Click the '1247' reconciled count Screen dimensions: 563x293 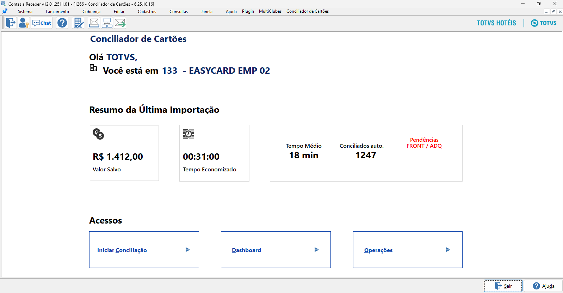(366, 155)
